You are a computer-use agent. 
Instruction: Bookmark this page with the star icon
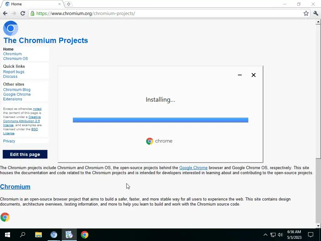[x=306, y=13]
